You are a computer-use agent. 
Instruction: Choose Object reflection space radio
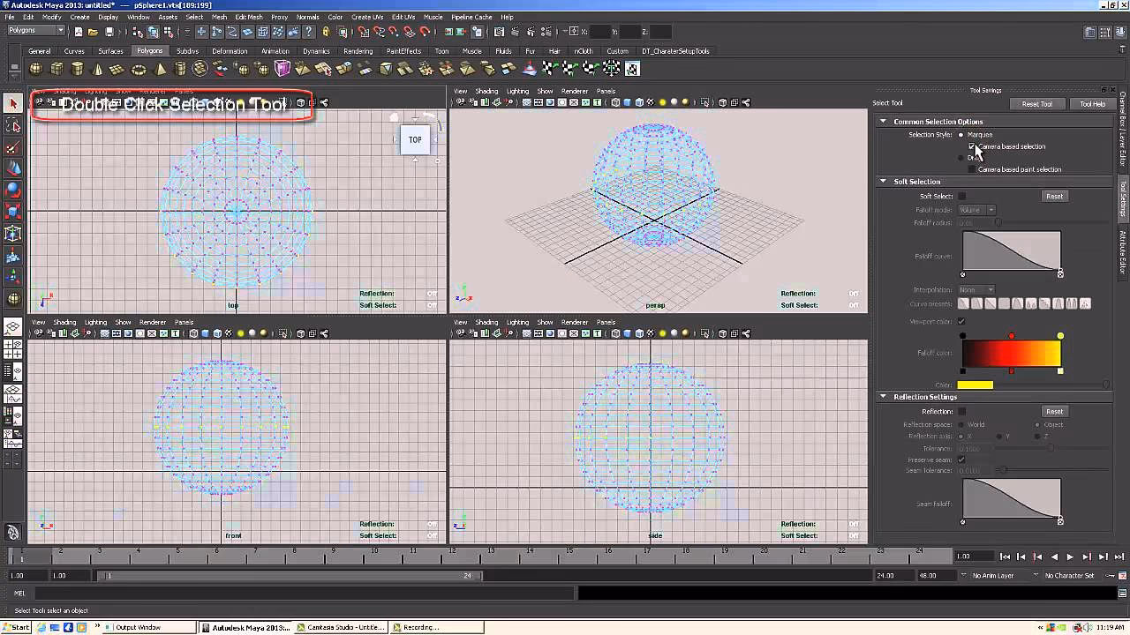pyautogui.click(x=1037, y=424)
